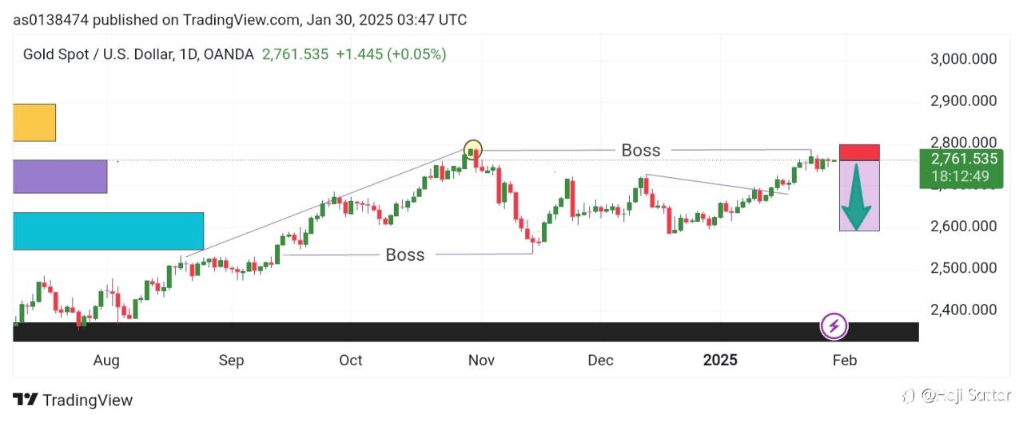The width and height of the screenshot is (1023, 422).
Task: Click the TradingView logo icon
Action: (x=26, y=400)
